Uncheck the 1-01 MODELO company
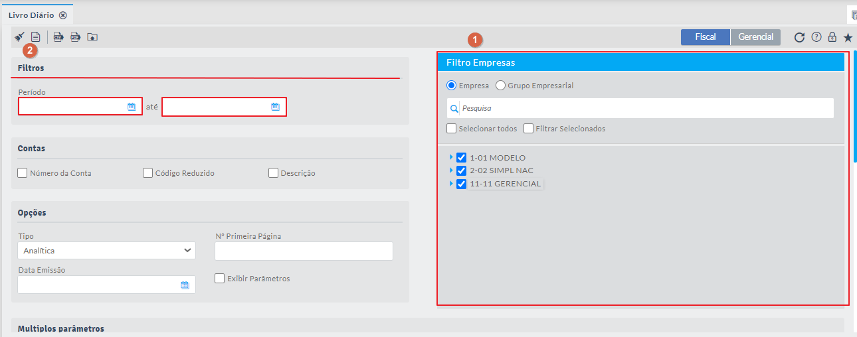This screenshot has width=857, height=337. coord(462,158)
